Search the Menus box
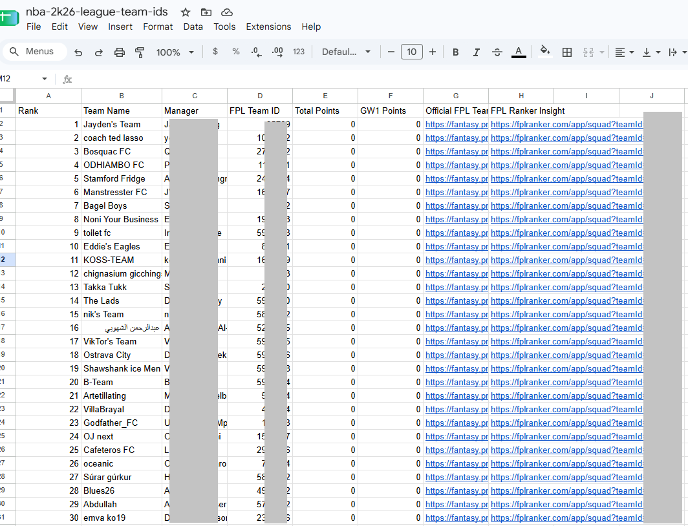688x526 pixels. tap(35, 52)
